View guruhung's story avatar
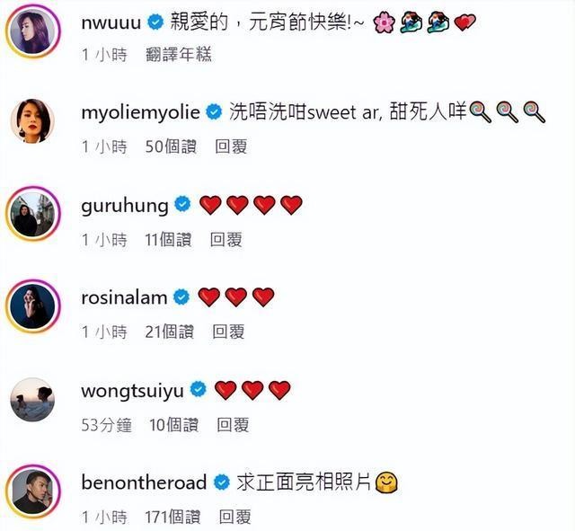 [32, 214]
